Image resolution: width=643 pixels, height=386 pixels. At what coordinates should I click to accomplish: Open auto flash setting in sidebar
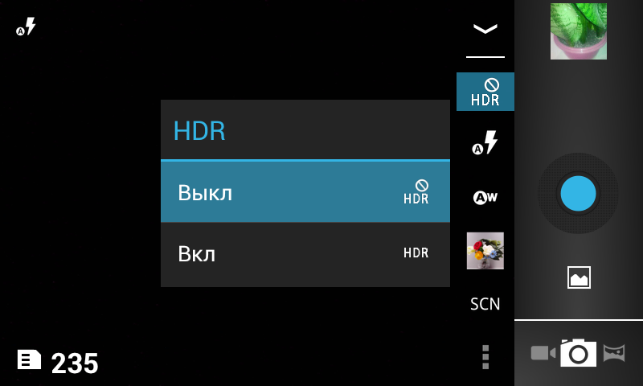485,143
